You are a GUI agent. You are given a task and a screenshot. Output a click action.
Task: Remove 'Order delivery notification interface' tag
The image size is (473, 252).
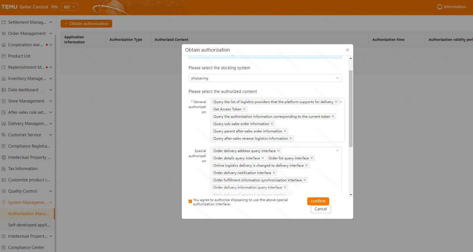[274, 173]
